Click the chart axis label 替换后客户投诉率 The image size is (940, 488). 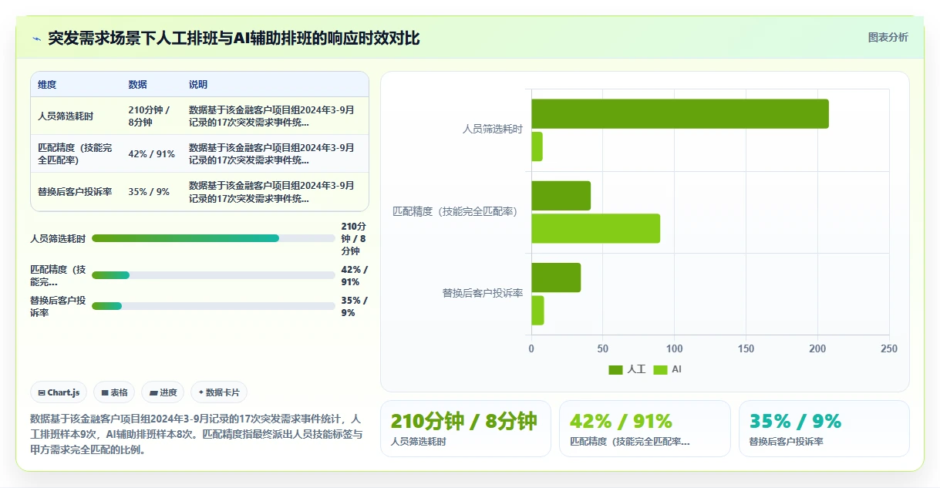click(483, 293)
